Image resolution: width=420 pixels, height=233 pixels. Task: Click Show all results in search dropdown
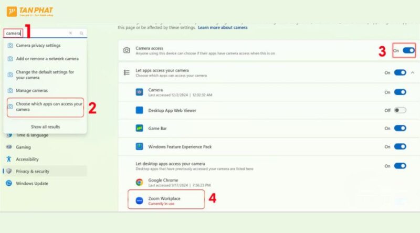click(x=45, y=126)
